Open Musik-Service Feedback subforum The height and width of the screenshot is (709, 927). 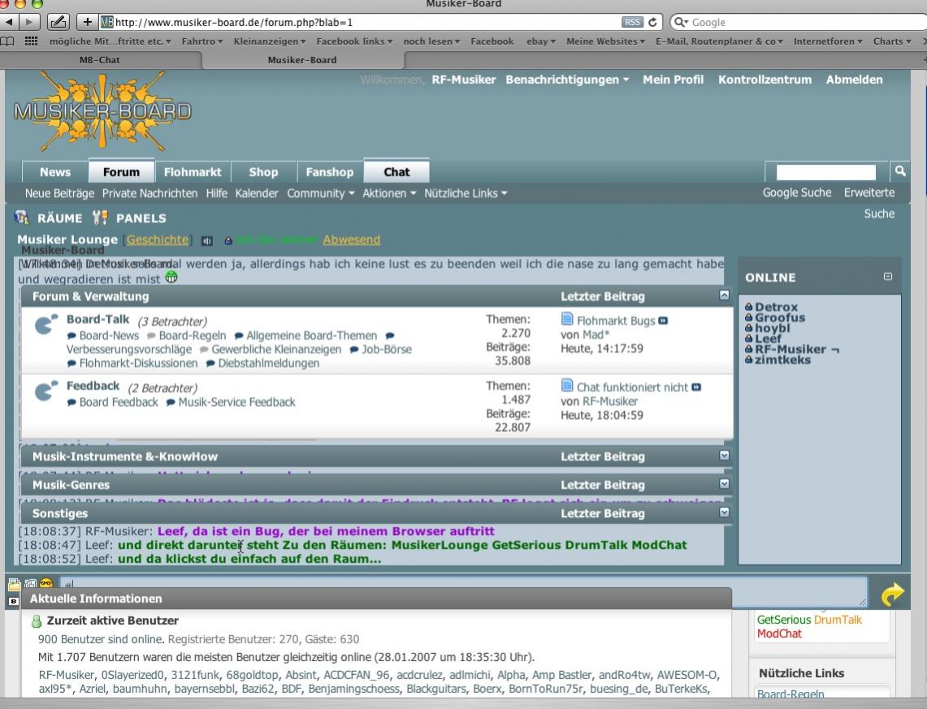click(236, 402)
